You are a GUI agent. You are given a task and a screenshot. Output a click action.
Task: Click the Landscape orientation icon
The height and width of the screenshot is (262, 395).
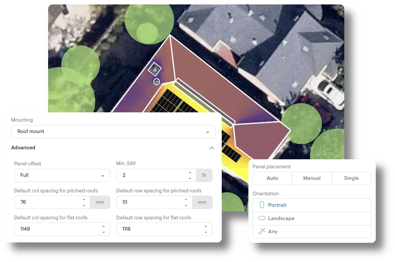262,218
